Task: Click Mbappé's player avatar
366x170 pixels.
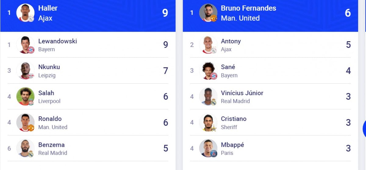Action: [208, 148]
